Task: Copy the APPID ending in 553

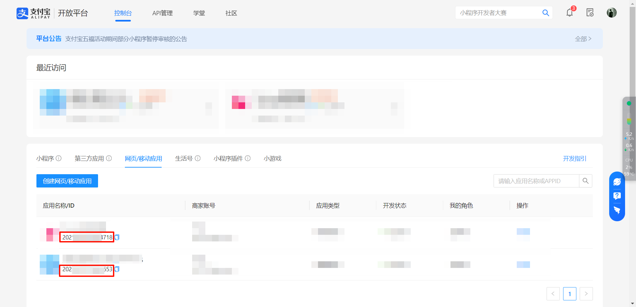Action: click(117, 269)
